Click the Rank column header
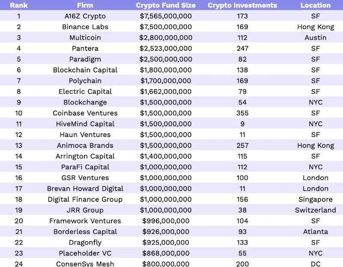The width and height of the screenshot is (343, 267). coord(19,6)
